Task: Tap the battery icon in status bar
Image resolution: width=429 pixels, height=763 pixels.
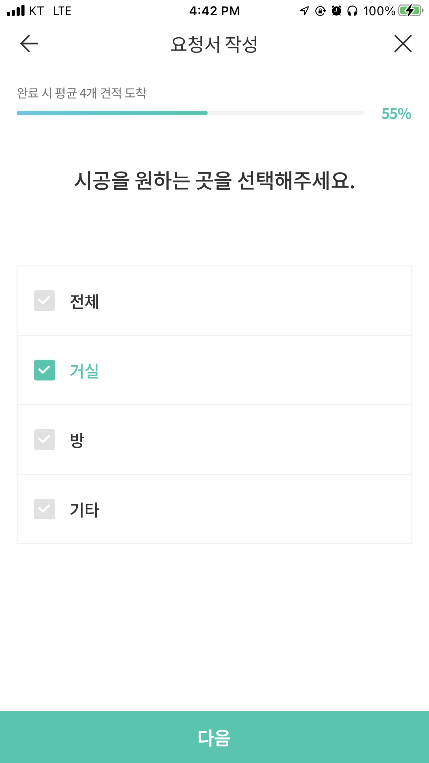Action: 411,11
